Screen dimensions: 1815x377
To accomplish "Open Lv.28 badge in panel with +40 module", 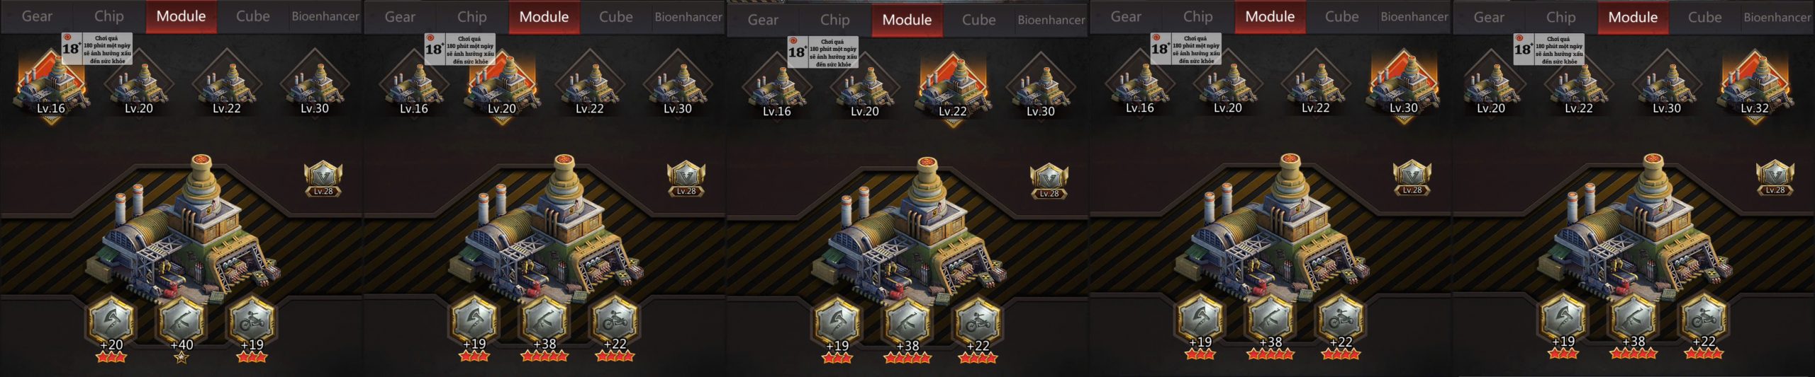I will click(x=323, y=180).
